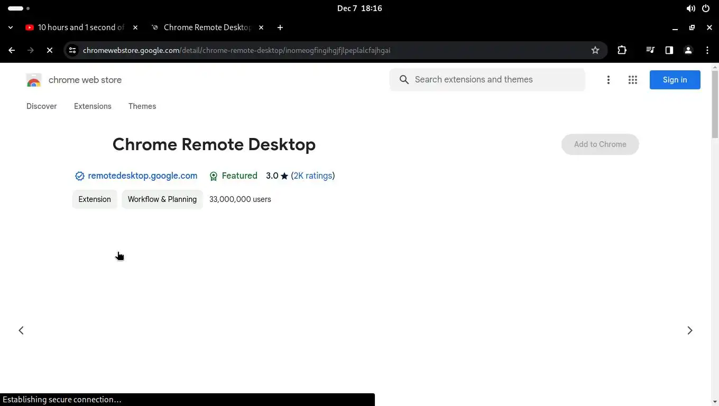Select the Chrome Remote Desktop tab
This screenshot has width=719, height=406.
point(208,27)
